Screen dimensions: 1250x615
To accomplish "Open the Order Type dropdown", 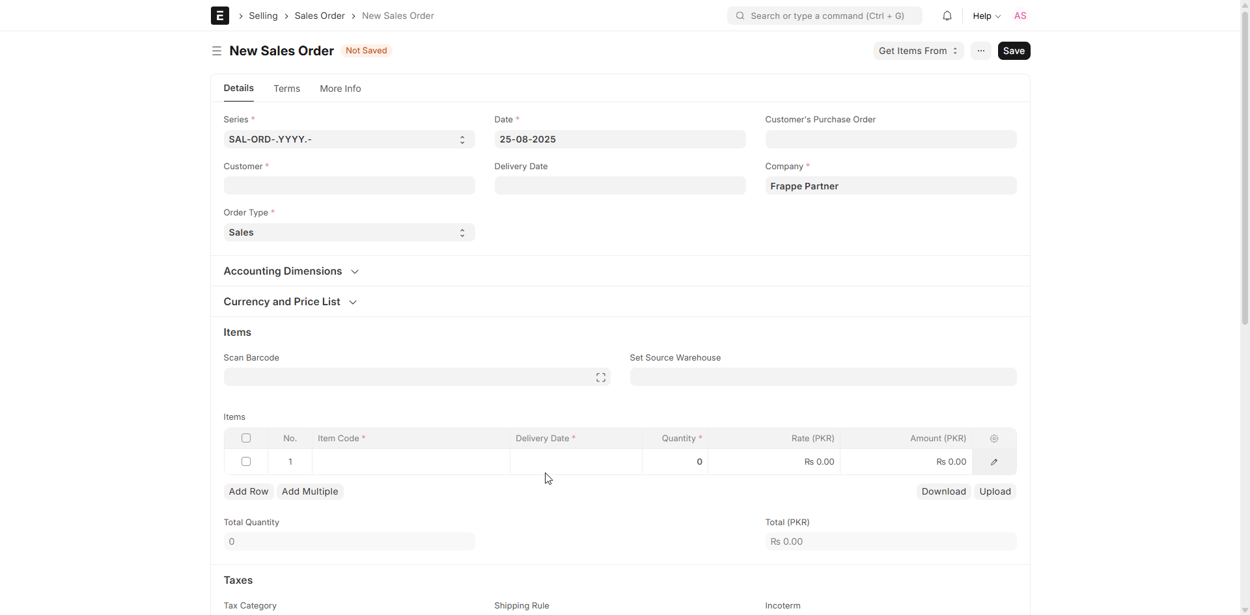I will [x=349, y=232].
